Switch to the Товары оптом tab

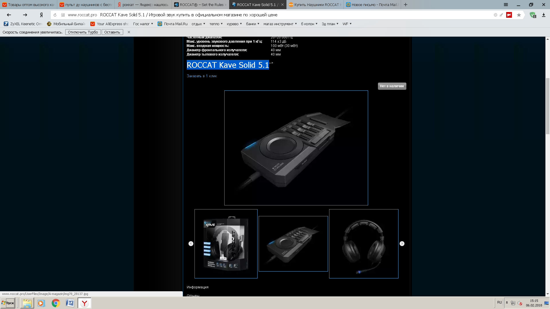tap(29, 5)
